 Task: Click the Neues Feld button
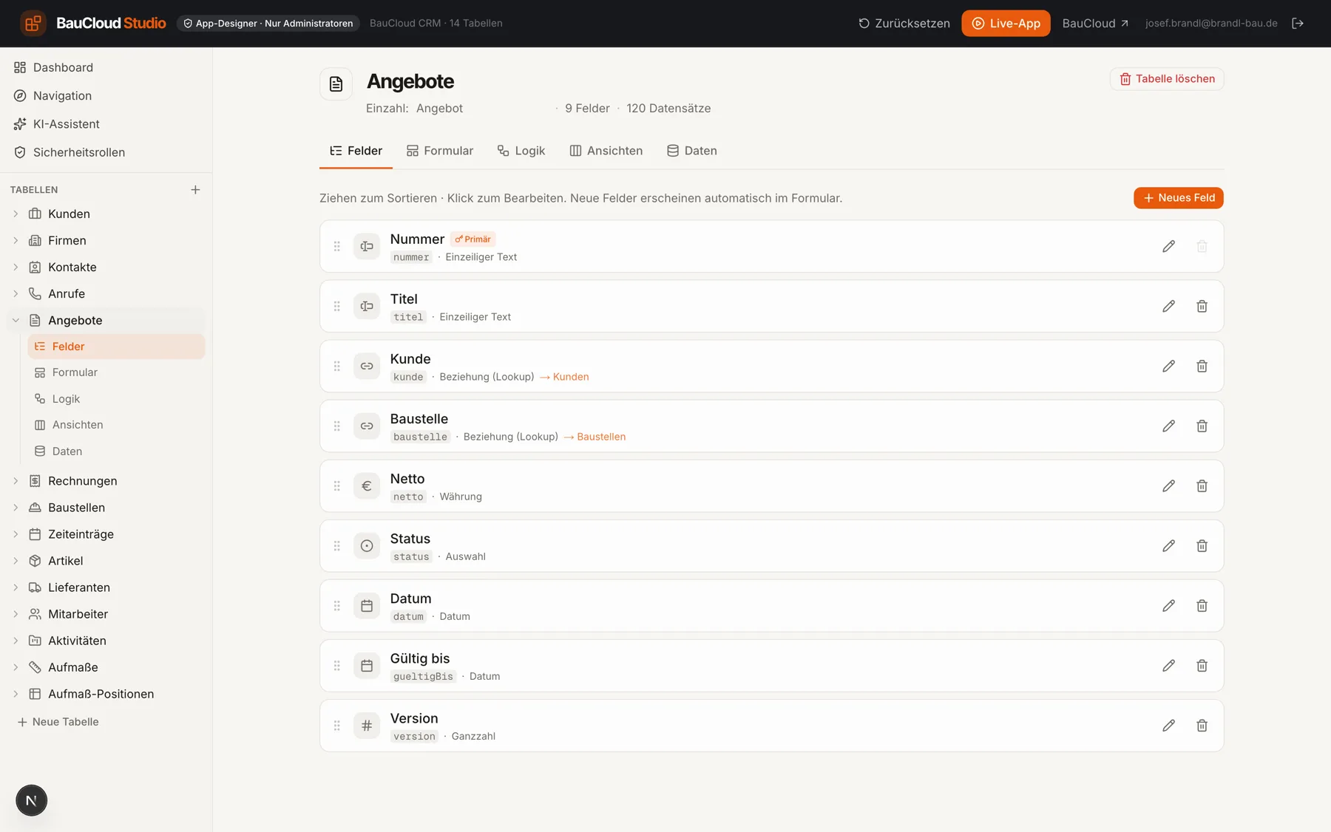1179,197
